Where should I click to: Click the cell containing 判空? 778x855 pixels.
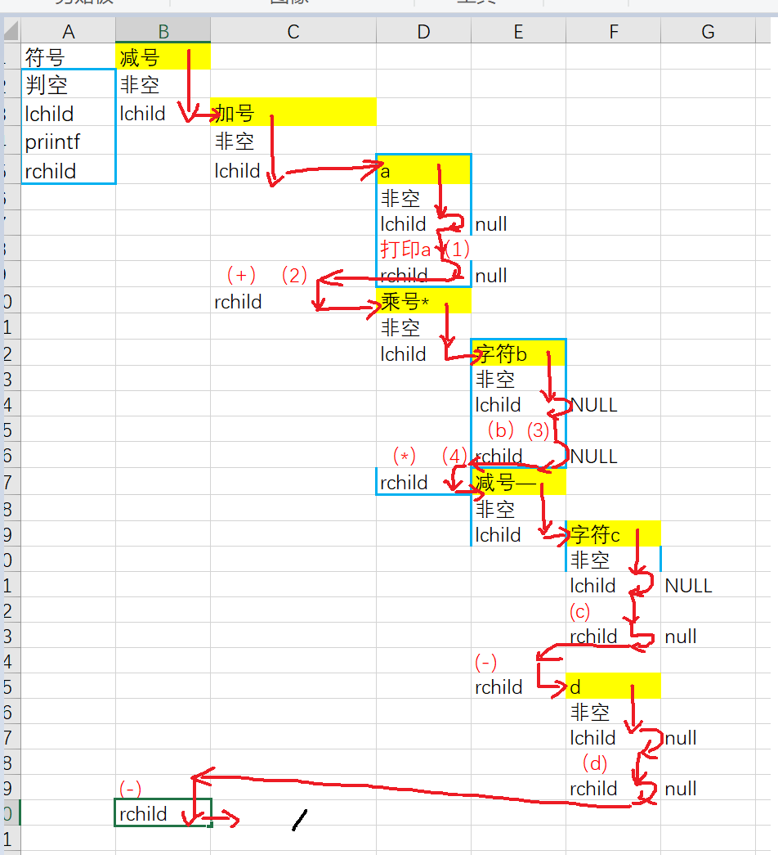pos(68,84)
